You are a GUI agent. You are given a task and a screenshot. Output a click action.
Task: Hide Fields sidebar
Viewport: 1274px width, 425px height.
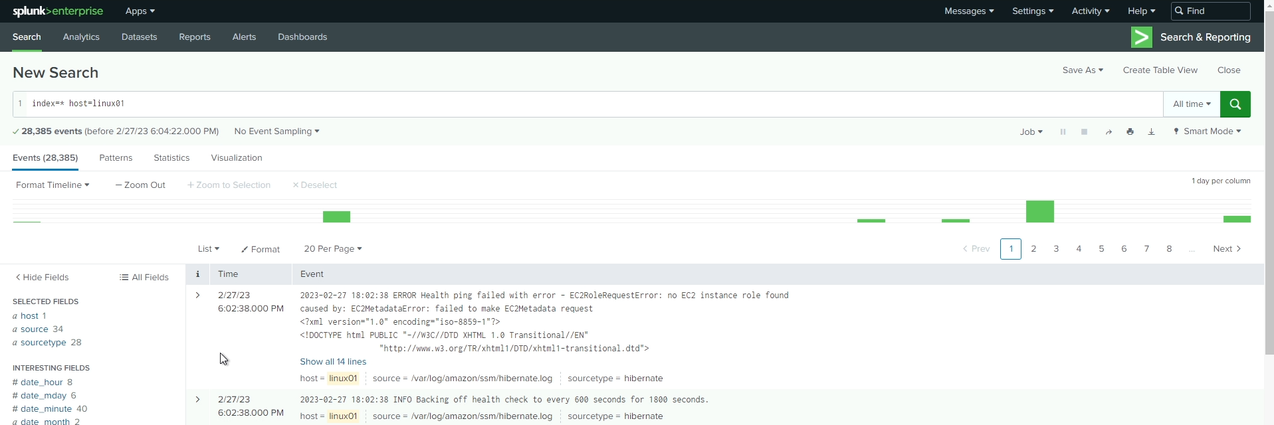[42, 278]
